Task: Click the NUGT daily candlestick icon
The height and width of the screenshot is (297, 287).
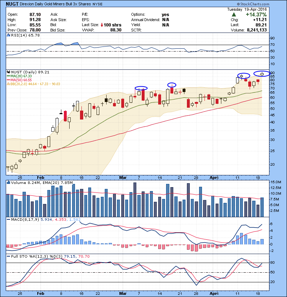Action: pyautogui.click(x=8, y=72)
